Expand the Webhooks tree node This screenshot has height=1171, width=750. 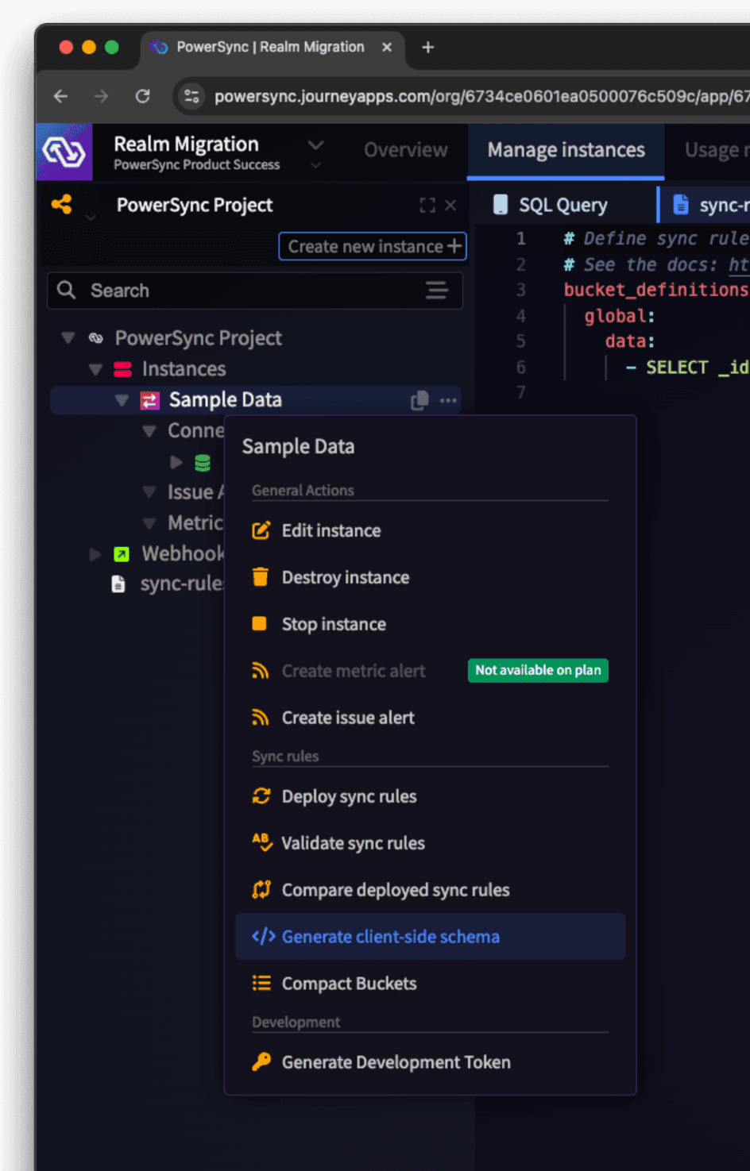95,554
